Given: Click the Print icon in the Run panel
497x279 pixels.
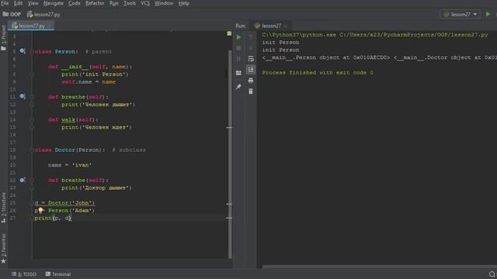Looking at the screenshot, I should pyautogui.click(x=251, y=81).
